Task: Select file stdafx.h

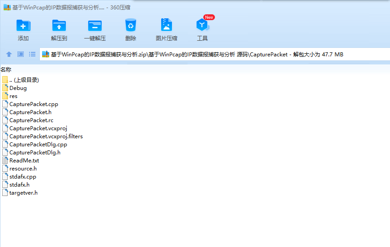Action: (x=16, y=185)
